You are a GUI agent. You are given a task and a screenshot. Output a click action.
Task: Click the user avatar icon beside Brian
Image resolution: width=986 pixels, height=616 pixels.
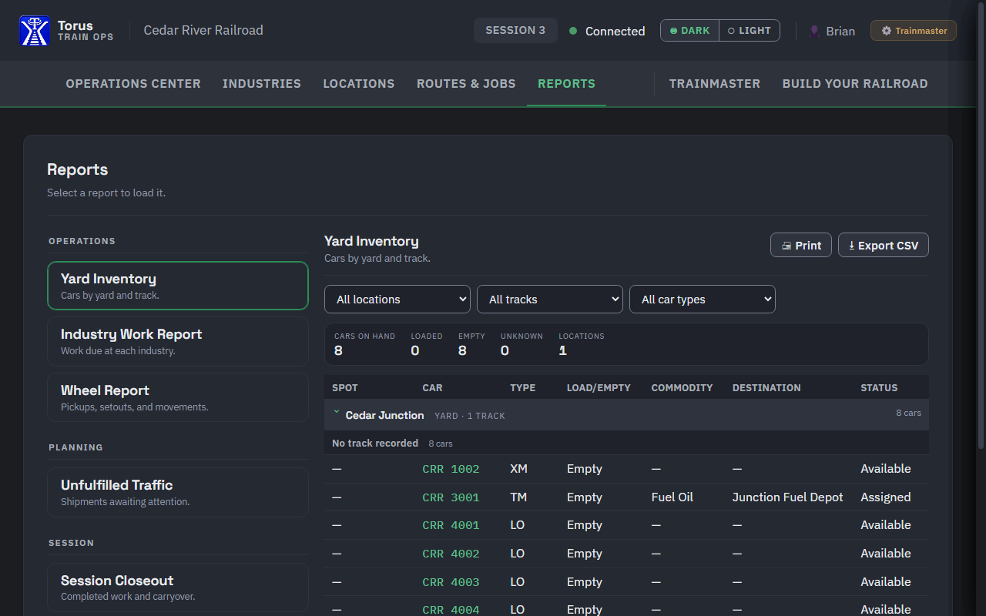click(x=814, y=31)
